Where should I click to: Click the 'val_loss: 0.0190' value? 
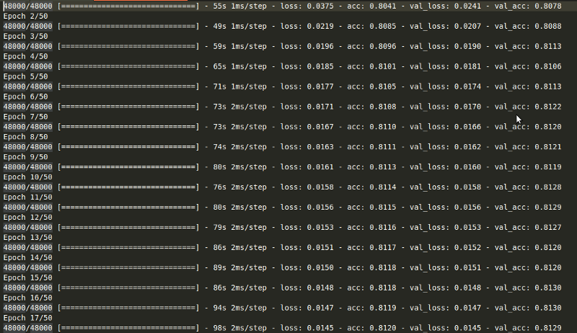point(445,46)
